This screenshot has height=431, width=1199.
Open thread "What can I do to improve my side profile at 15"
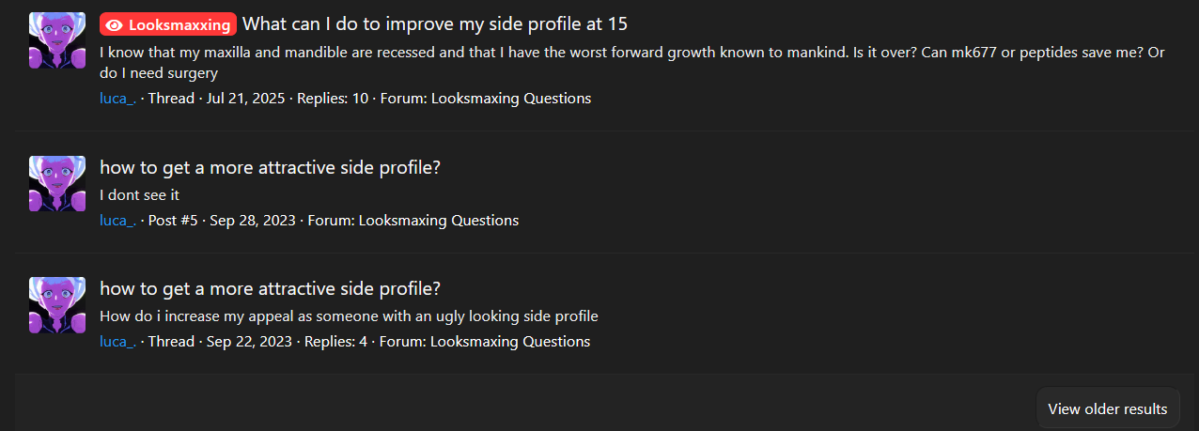(x=435, y=24)
